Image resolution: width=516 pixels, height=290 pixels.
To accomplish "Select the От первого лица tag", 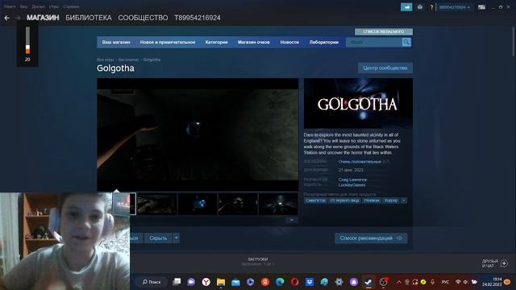I will click(x=344, y=201).
